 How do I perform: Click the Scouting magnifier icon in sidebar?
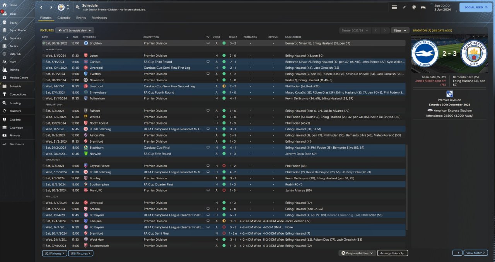coord(5,103)
